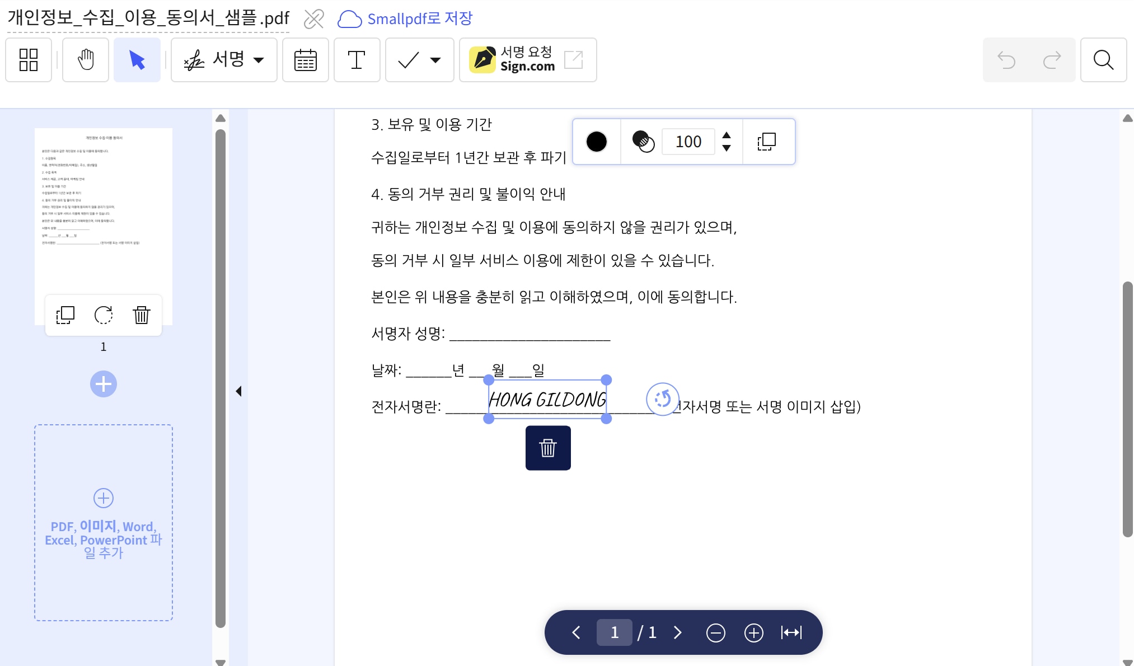The image size is (1134, 666).
Task: Activate the arrow select tool
Action: [x=137, y=60]
